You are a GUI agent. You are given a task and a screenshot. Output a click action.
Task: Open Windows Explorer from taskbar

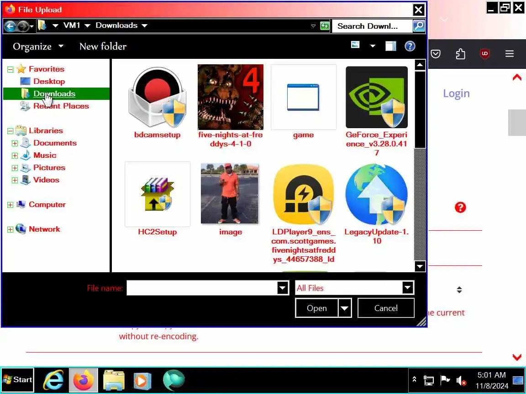pyautogui.click(x=114, y=380)
